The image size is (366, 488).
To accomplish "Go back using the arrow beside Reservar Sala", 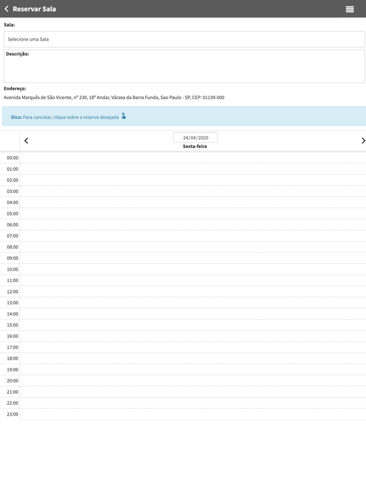I will click(x=6, y=9).
